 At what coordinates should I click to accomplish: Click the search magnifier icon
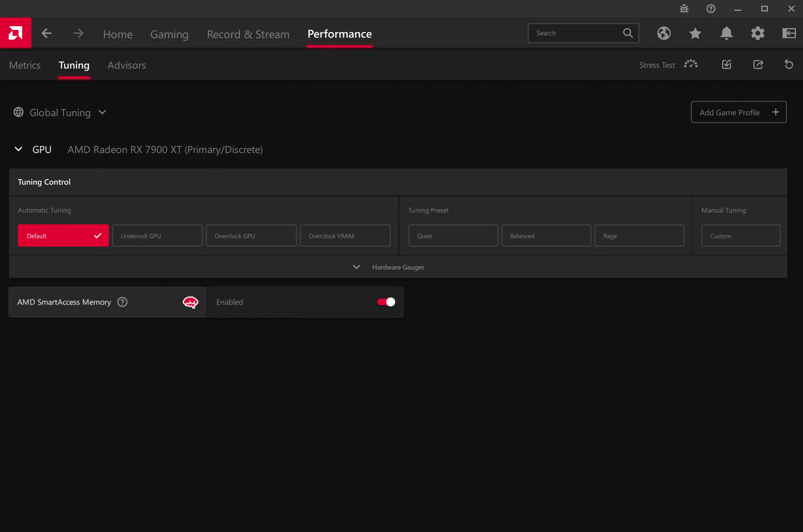point(628,33)
